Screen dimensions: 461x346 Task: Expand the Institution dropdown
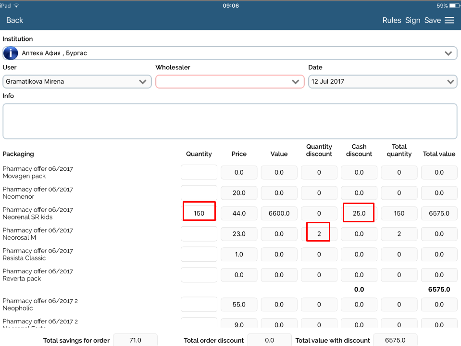tap(448, 53)
